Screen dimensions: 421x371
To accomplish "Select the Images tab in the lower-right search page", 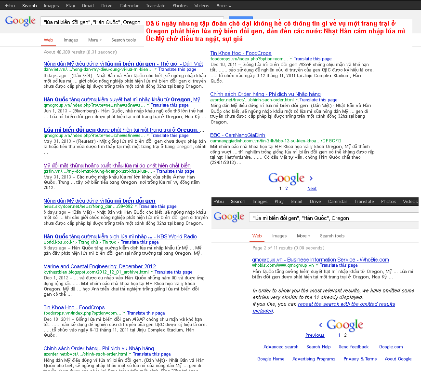I will click(279, 236).
